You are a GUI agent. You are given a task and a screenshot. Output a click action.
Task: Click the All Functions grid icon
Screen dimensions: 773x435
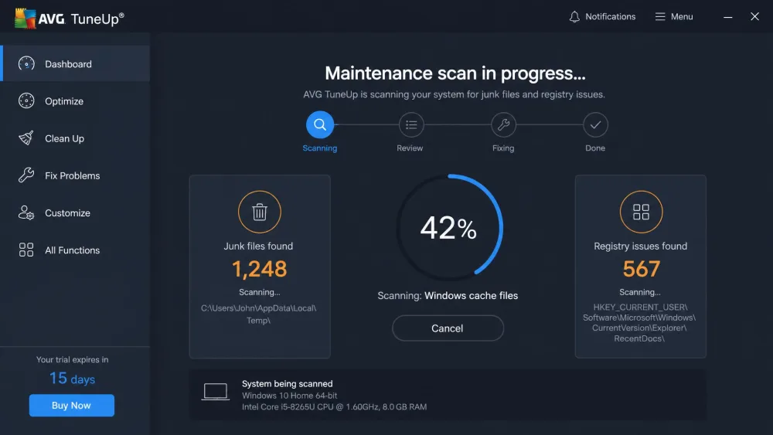[26, 250]
